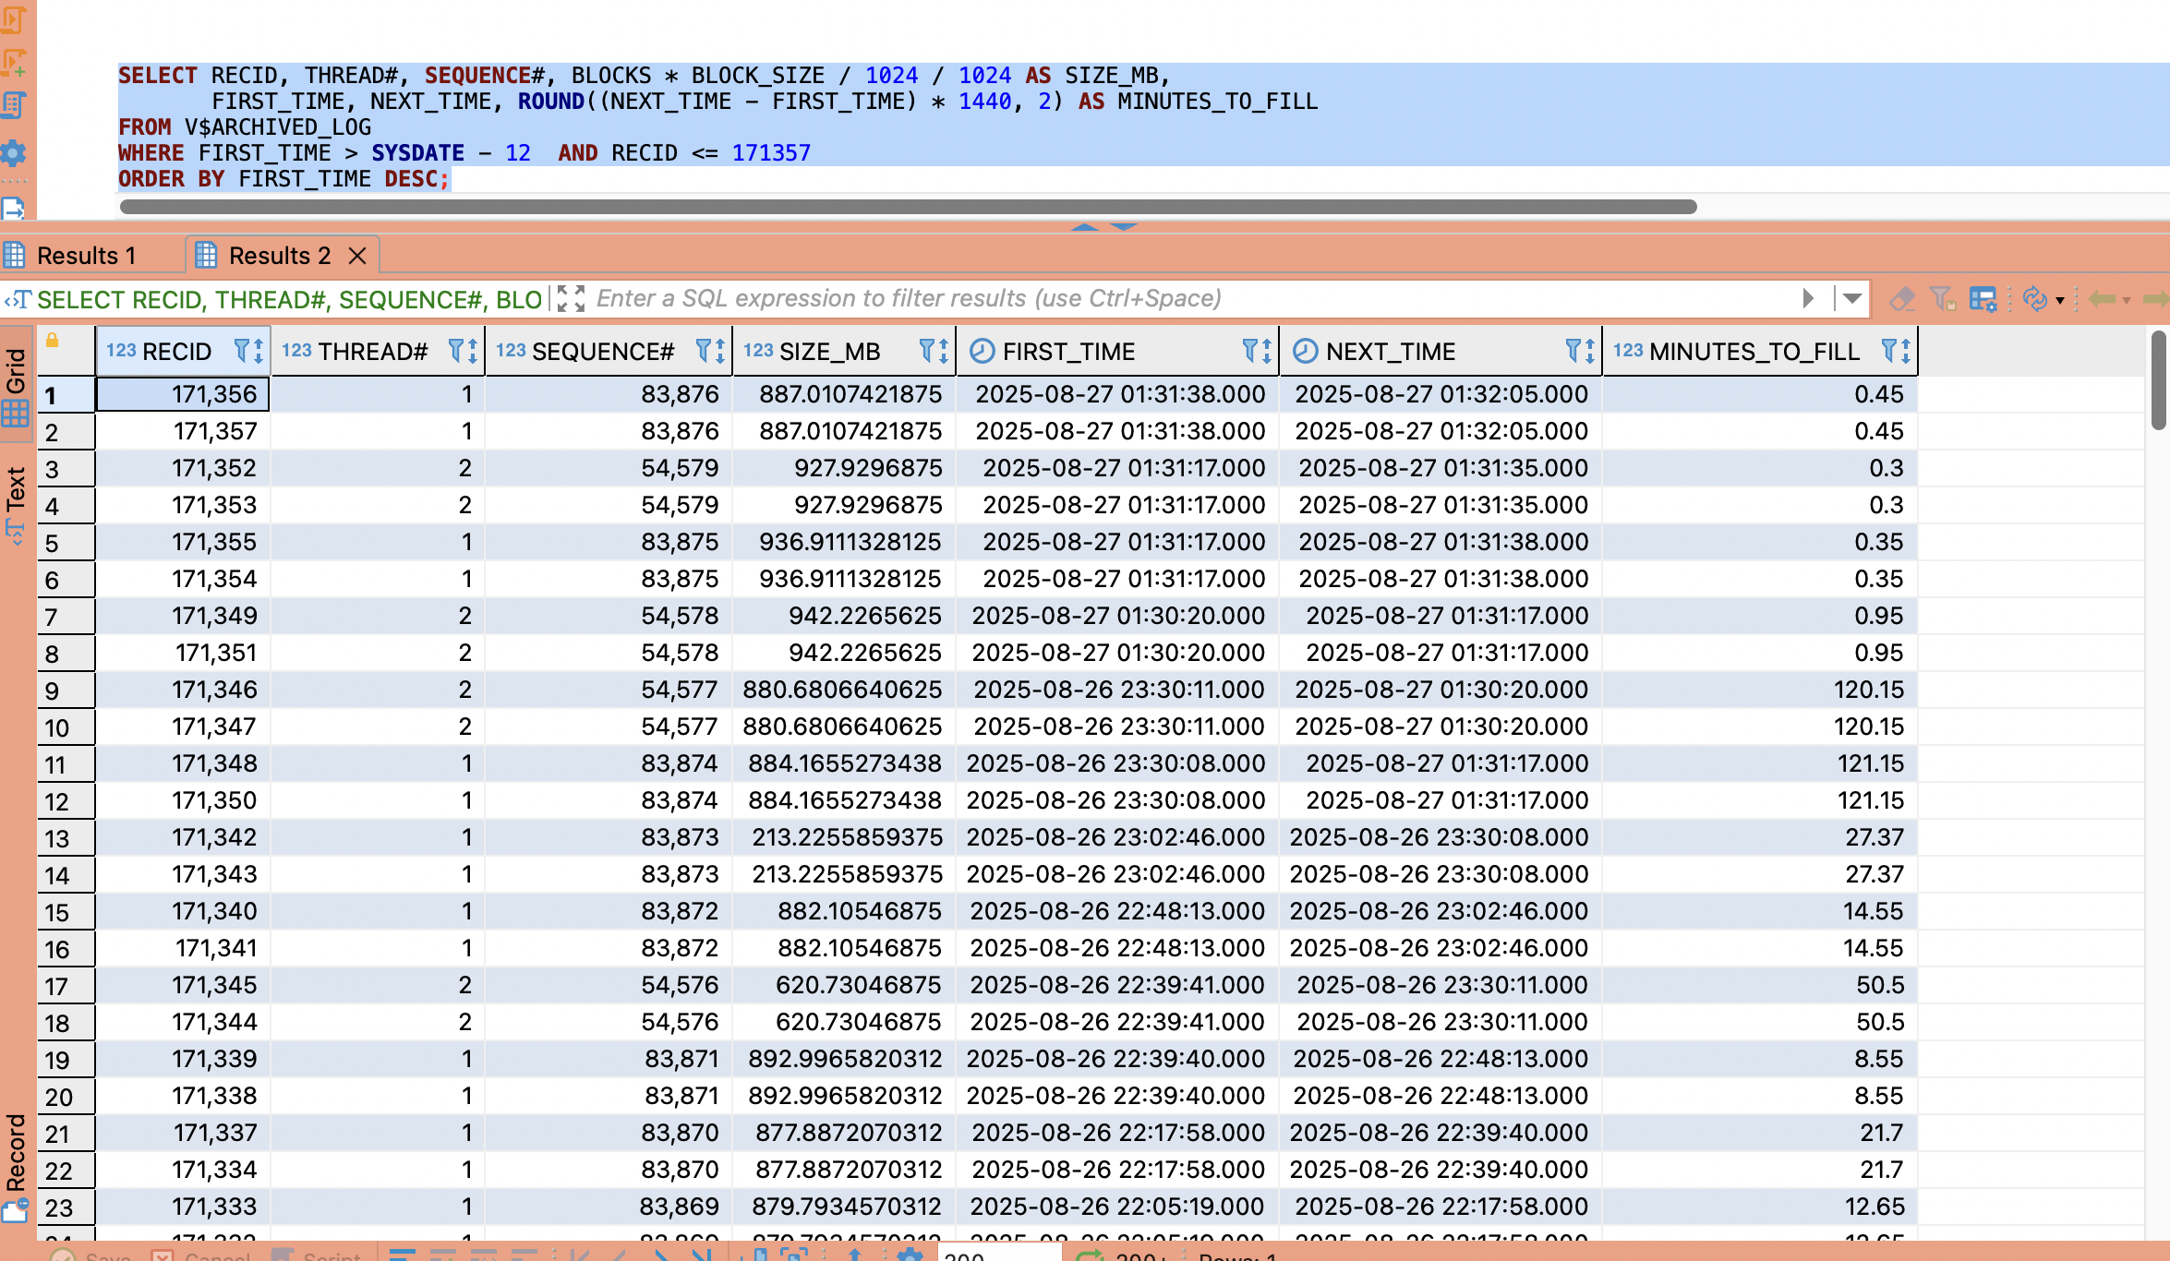Click the read-only lock icon in grid corner
The height and width of the screenshot is (1261, 2170).
click(53, 341)
